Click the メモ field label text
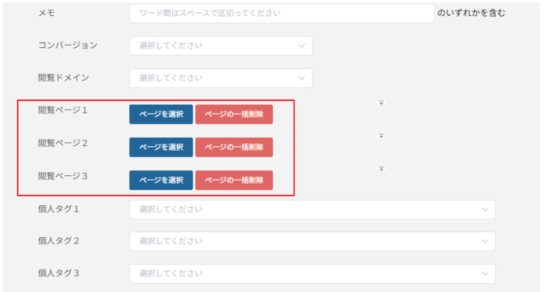 click(47, 13)
